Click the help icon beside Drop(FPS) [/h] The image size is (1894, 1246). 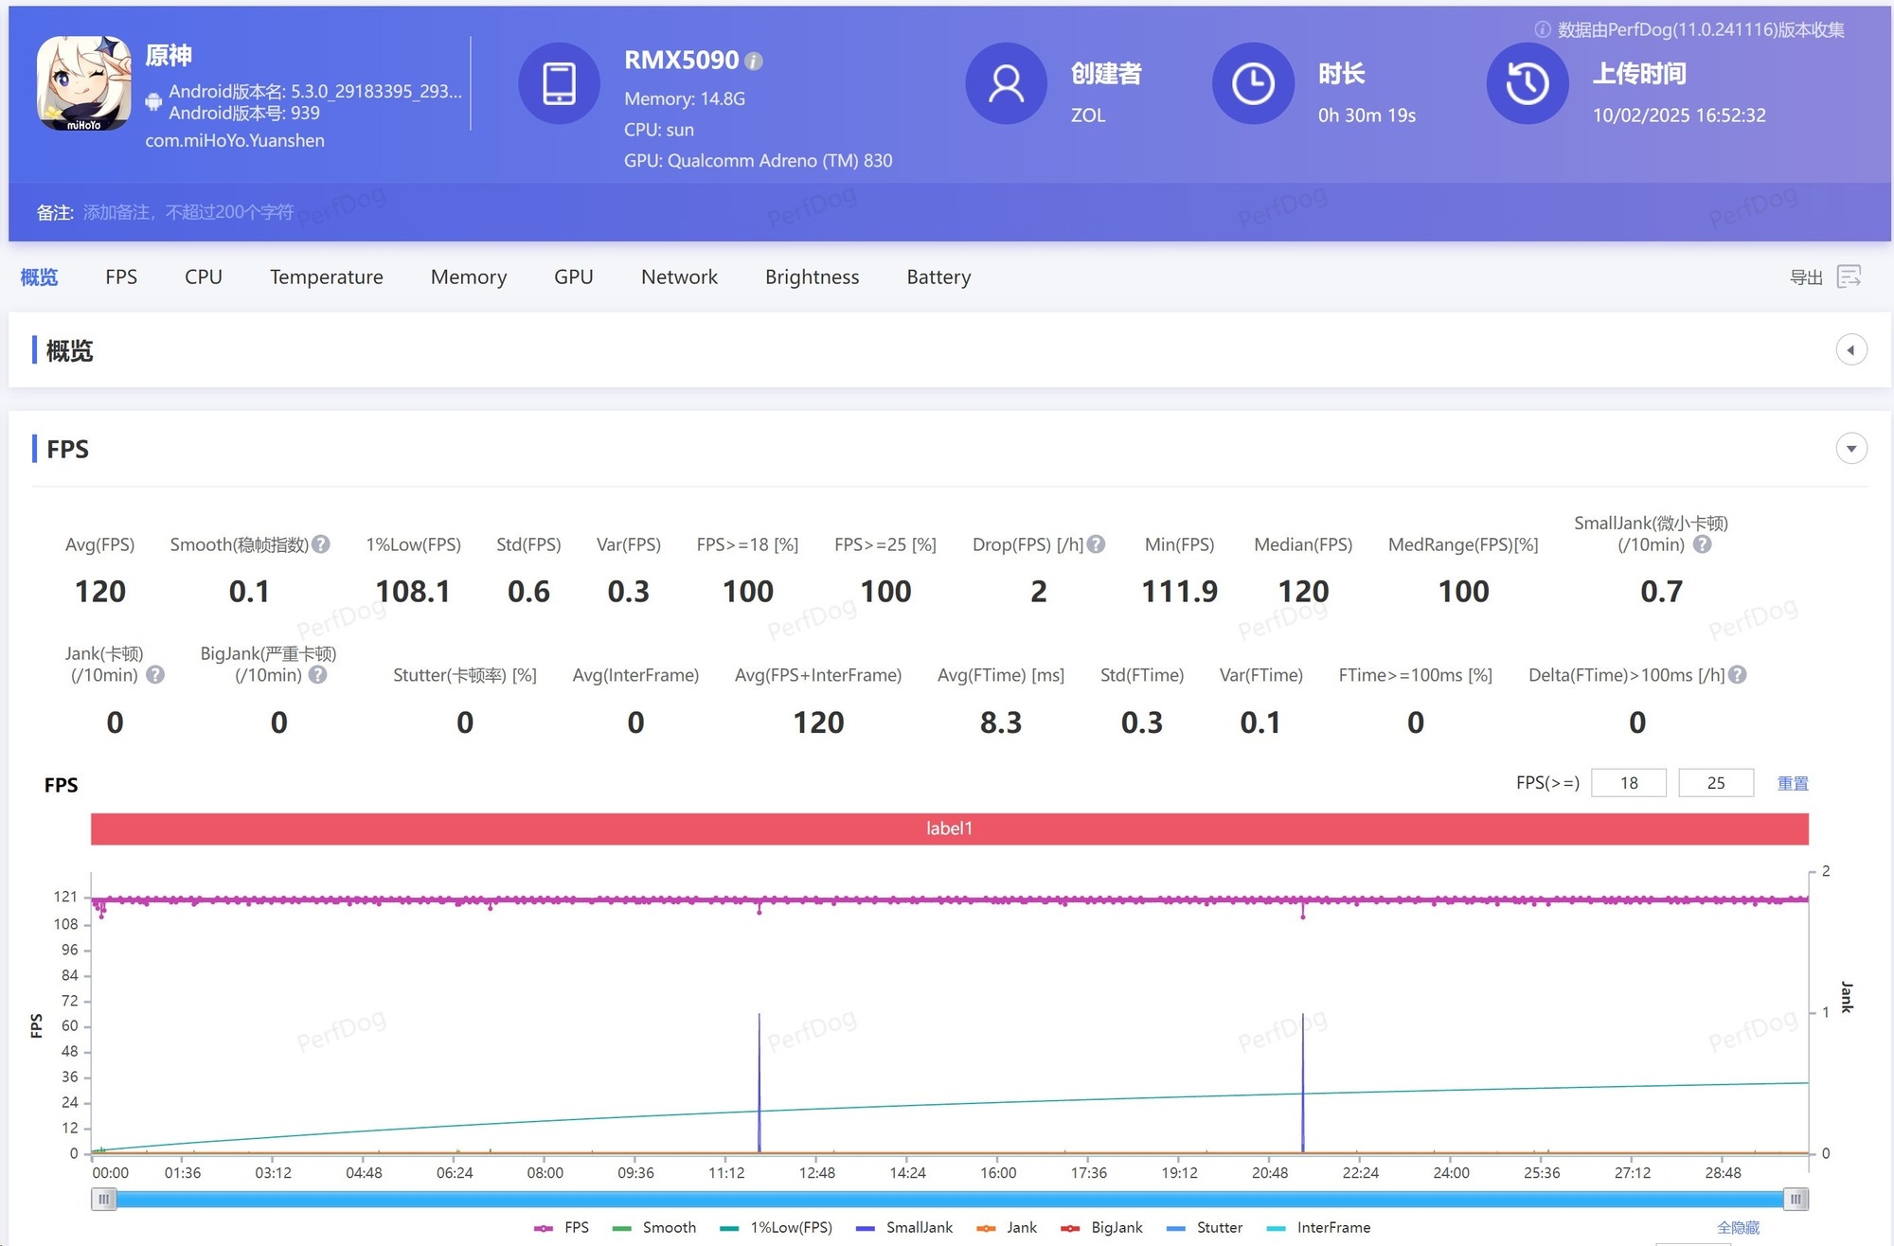pos(1096,544)
